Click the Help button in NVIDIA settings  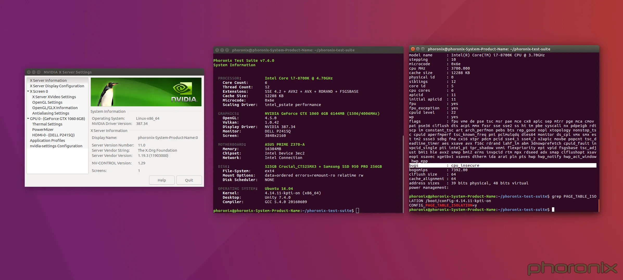pos(162,180)
